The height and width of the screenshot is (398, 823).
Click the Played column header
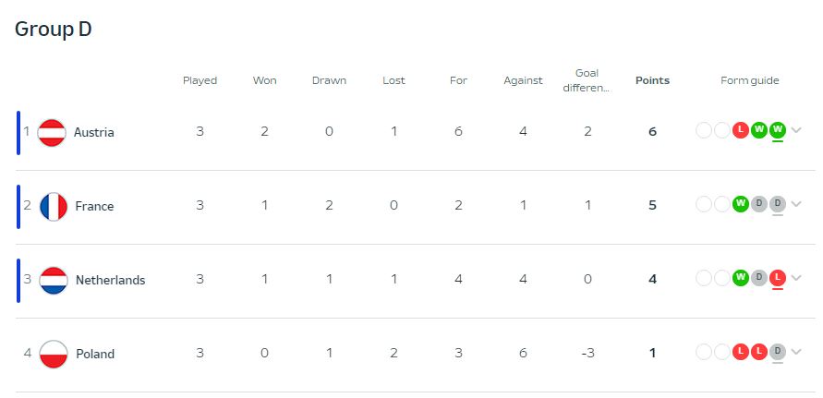[200, 80]
